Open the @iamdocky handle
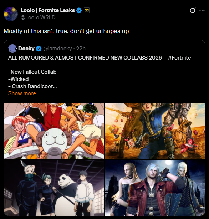The width and height of the screenshot is (209, 219). pos(57,49)
